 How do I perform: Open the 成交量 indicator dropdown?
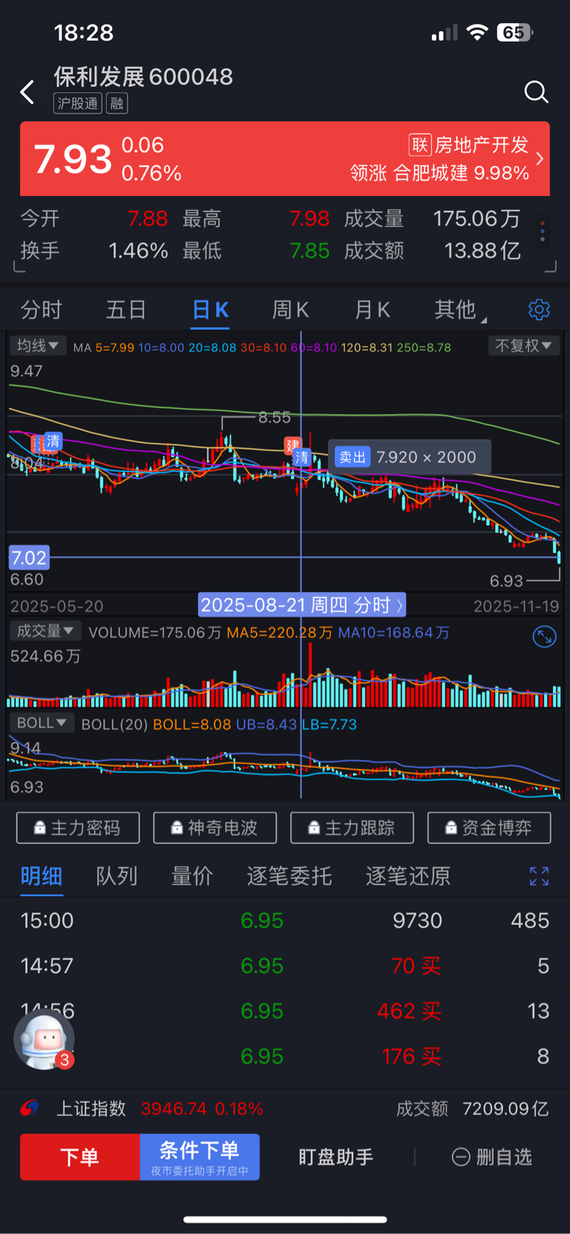[45, 631]
